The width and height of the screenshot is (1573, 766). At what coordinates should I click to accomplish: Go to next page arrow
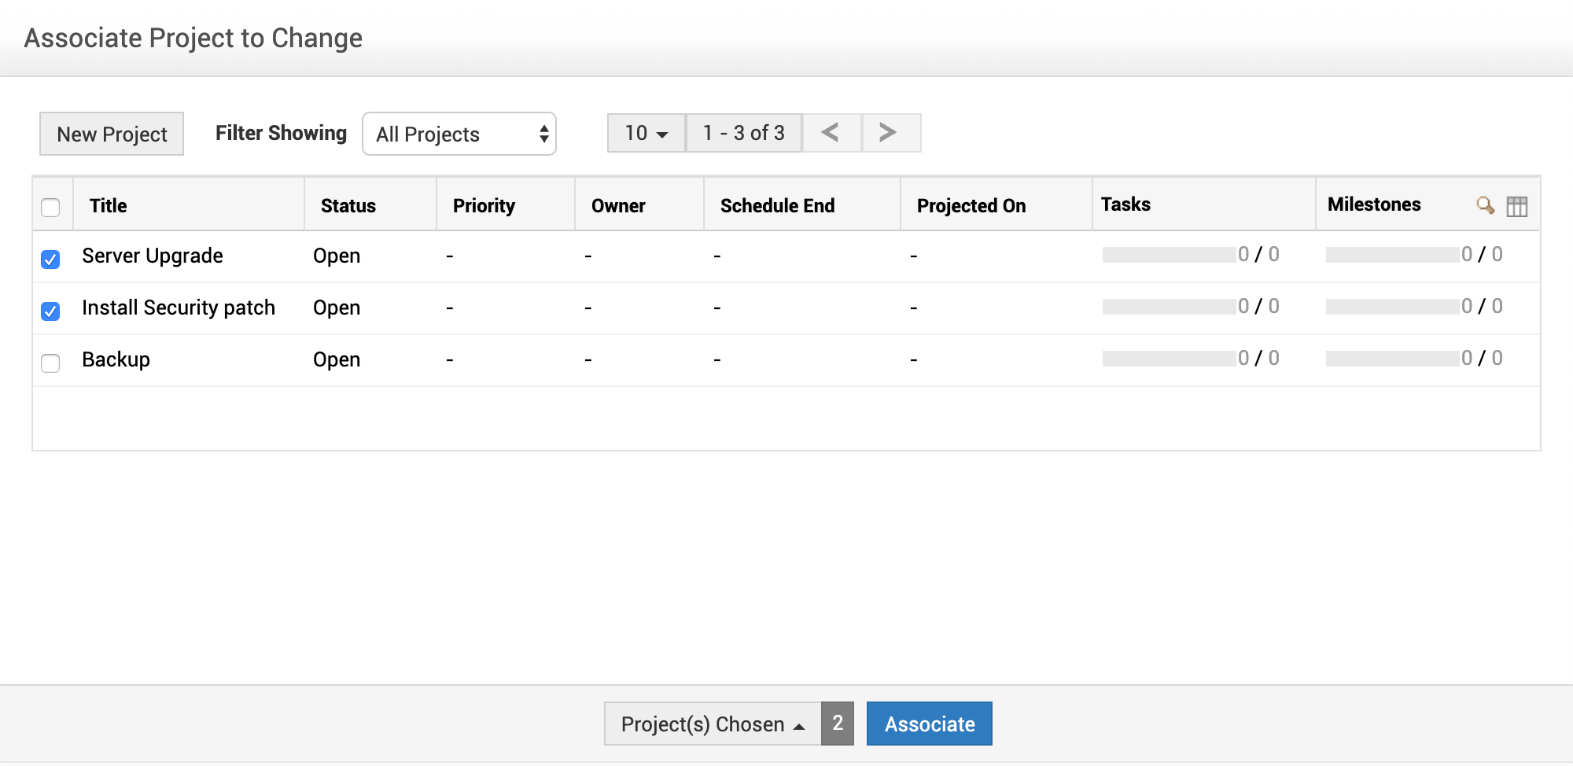(889, 133)
